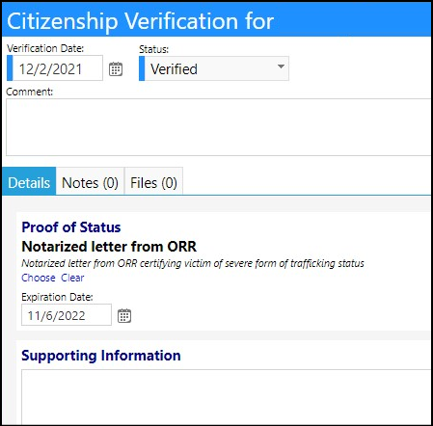Click the Notarized letter from ORR title
The image size is (433, 426).
click(x=109, y=247)
